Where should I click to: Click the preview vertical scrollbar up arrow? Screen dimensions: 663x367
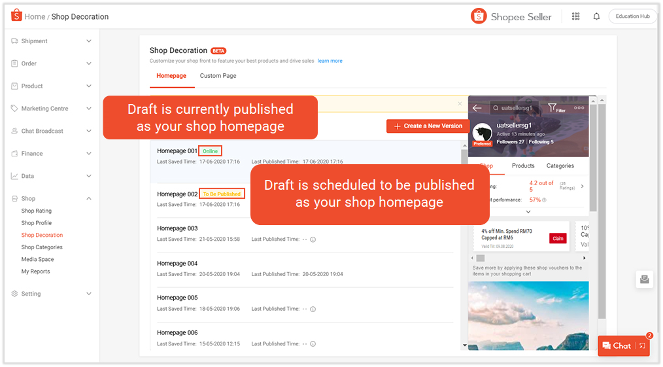[593, 101]
